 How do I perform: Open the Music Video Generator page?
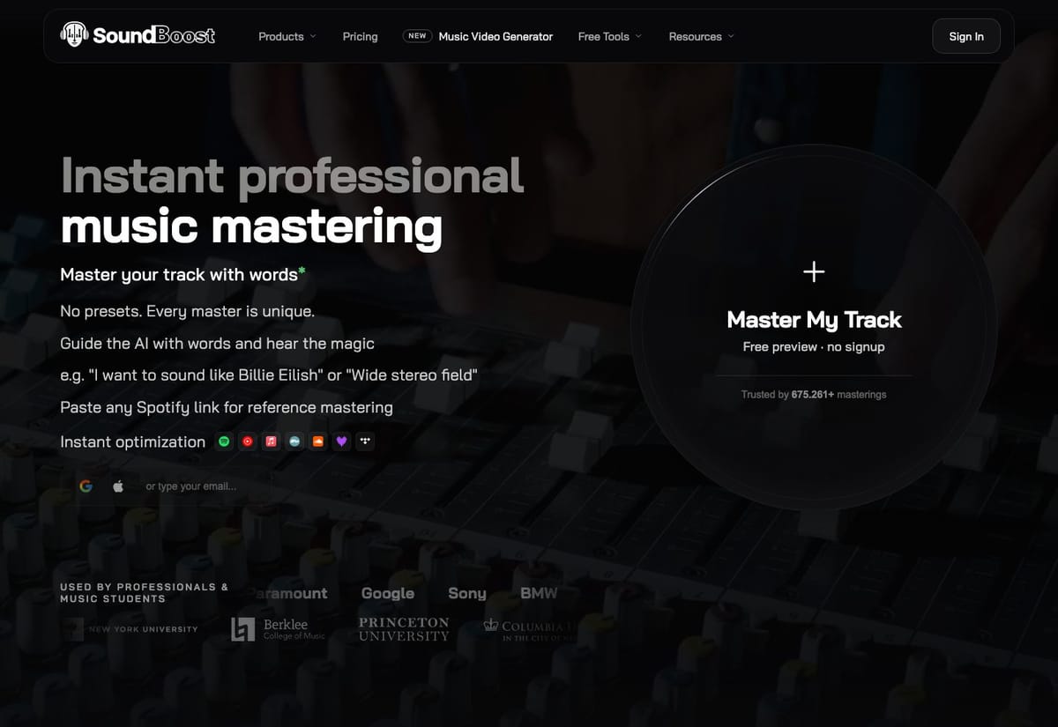[x=495, y=36]
